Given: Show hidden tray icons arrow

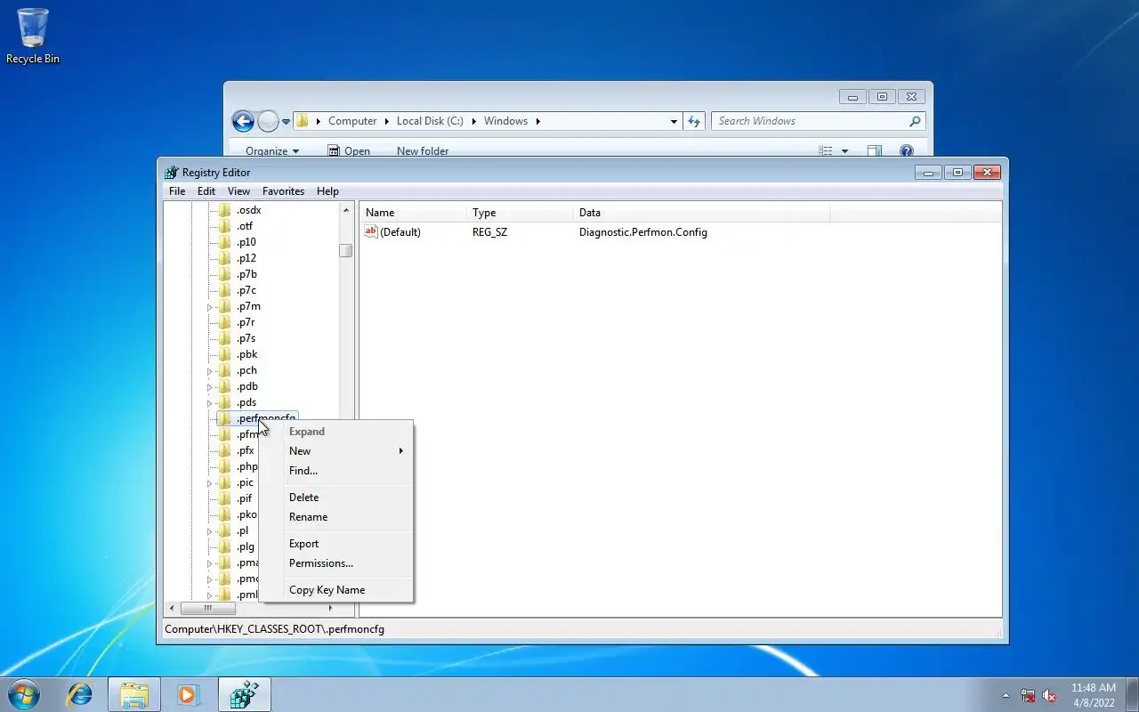Looking at the screenshot, I should [x=1006, y=695].
